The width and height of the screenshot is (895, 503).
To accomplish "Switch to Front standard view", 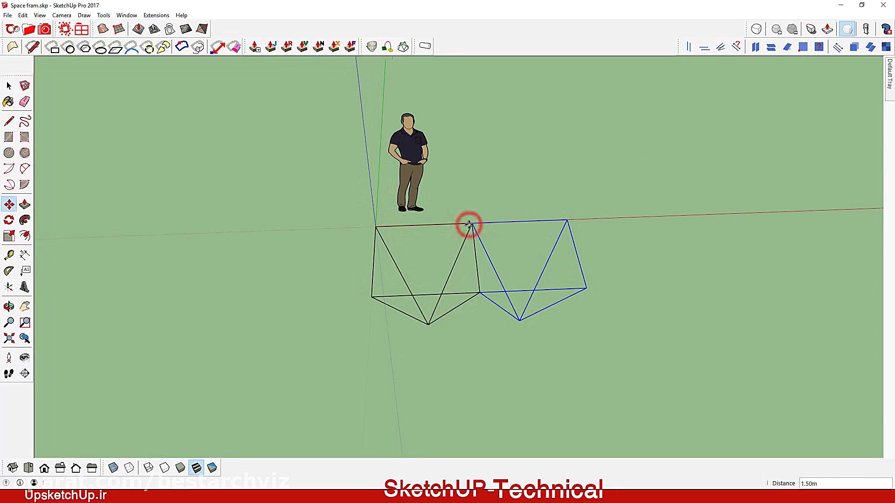I will pos(44,468).
